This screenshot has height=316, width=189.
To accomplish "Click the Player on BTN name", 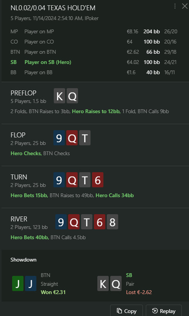I will click(40, 52).
